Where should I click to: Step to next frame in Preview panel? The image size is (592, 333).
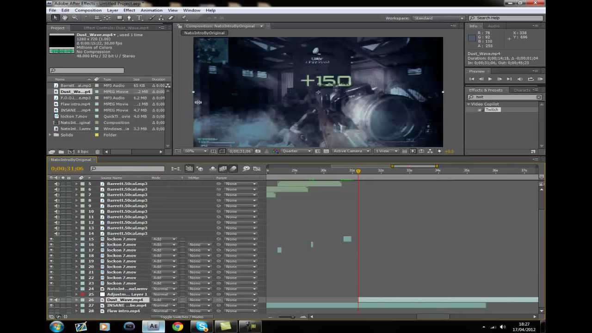[499, 79]
